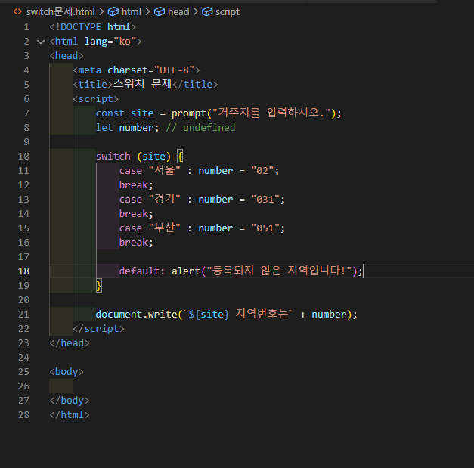Click the lang attribute on line 2
Viewport: 474px width, 468px height.
[95, 42]
